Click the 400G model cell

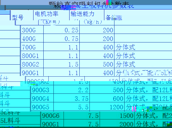(x=32, y=38)
